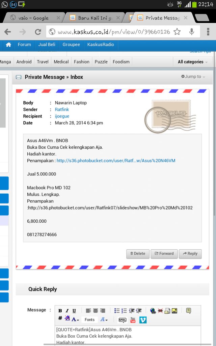216x346 pixels.
Task: Select Foodism category
Action: 121,62
